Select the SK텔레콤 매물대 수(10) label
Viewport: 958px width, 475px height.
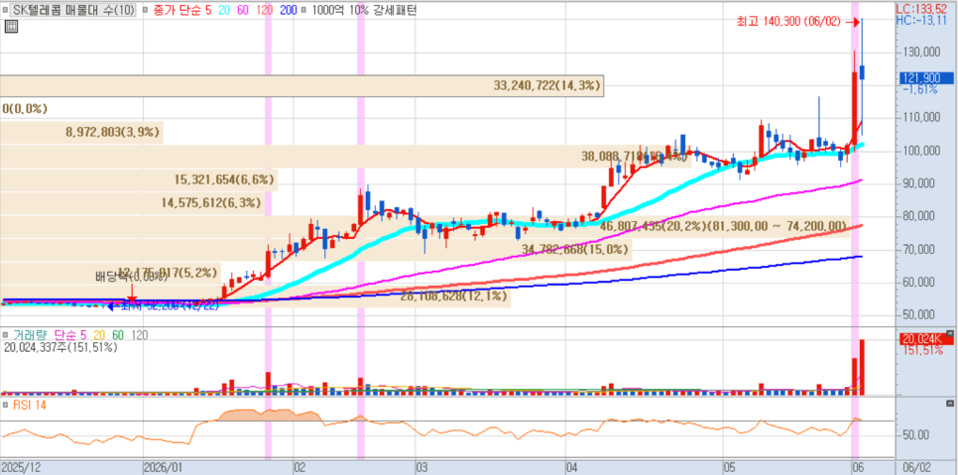pos(74,10)
